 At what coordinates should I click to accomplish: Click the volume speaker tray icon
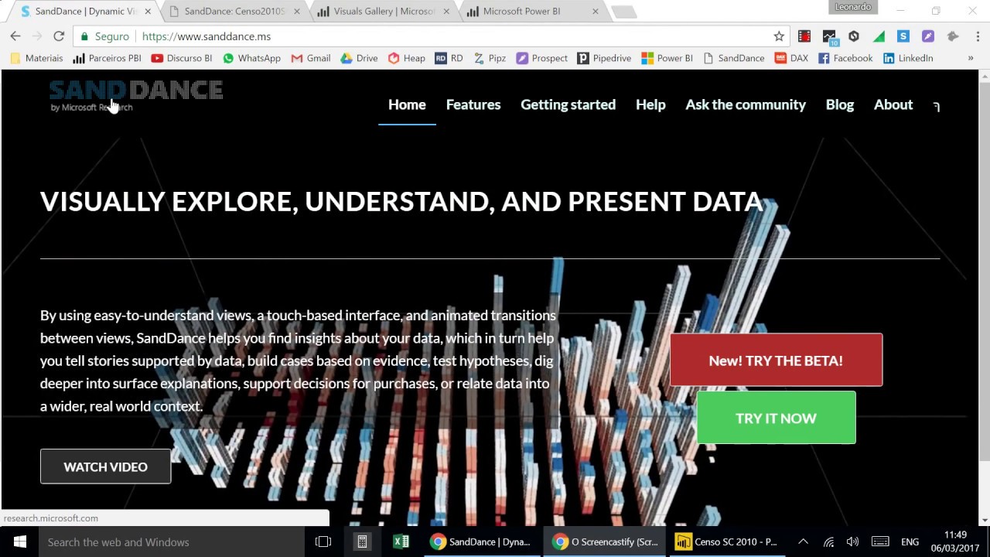coord(852,542)
